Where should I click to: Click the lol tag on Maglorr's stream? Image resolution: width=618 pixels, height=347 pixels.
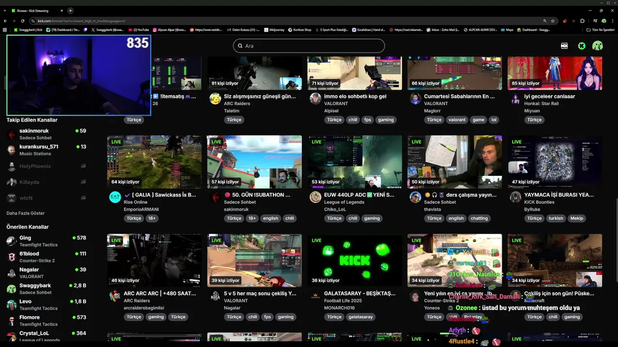point(494,120)
